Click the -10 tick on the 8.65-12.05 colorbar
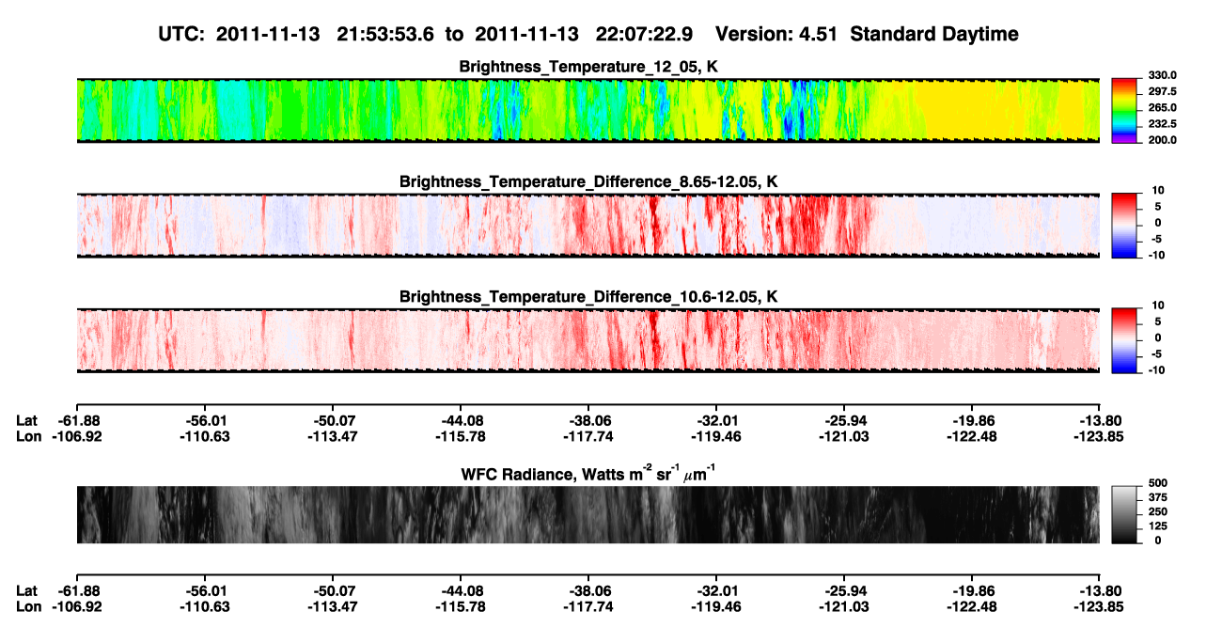The height and width of the screenshot is (627, 1222). pyautogui.click(x=1157, y=255)
